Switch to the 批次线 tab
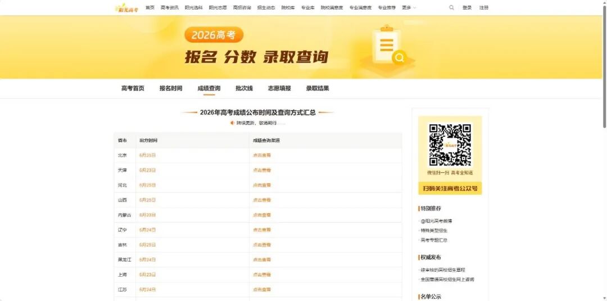This screenshot has height=301, width=607. point(244,88)
